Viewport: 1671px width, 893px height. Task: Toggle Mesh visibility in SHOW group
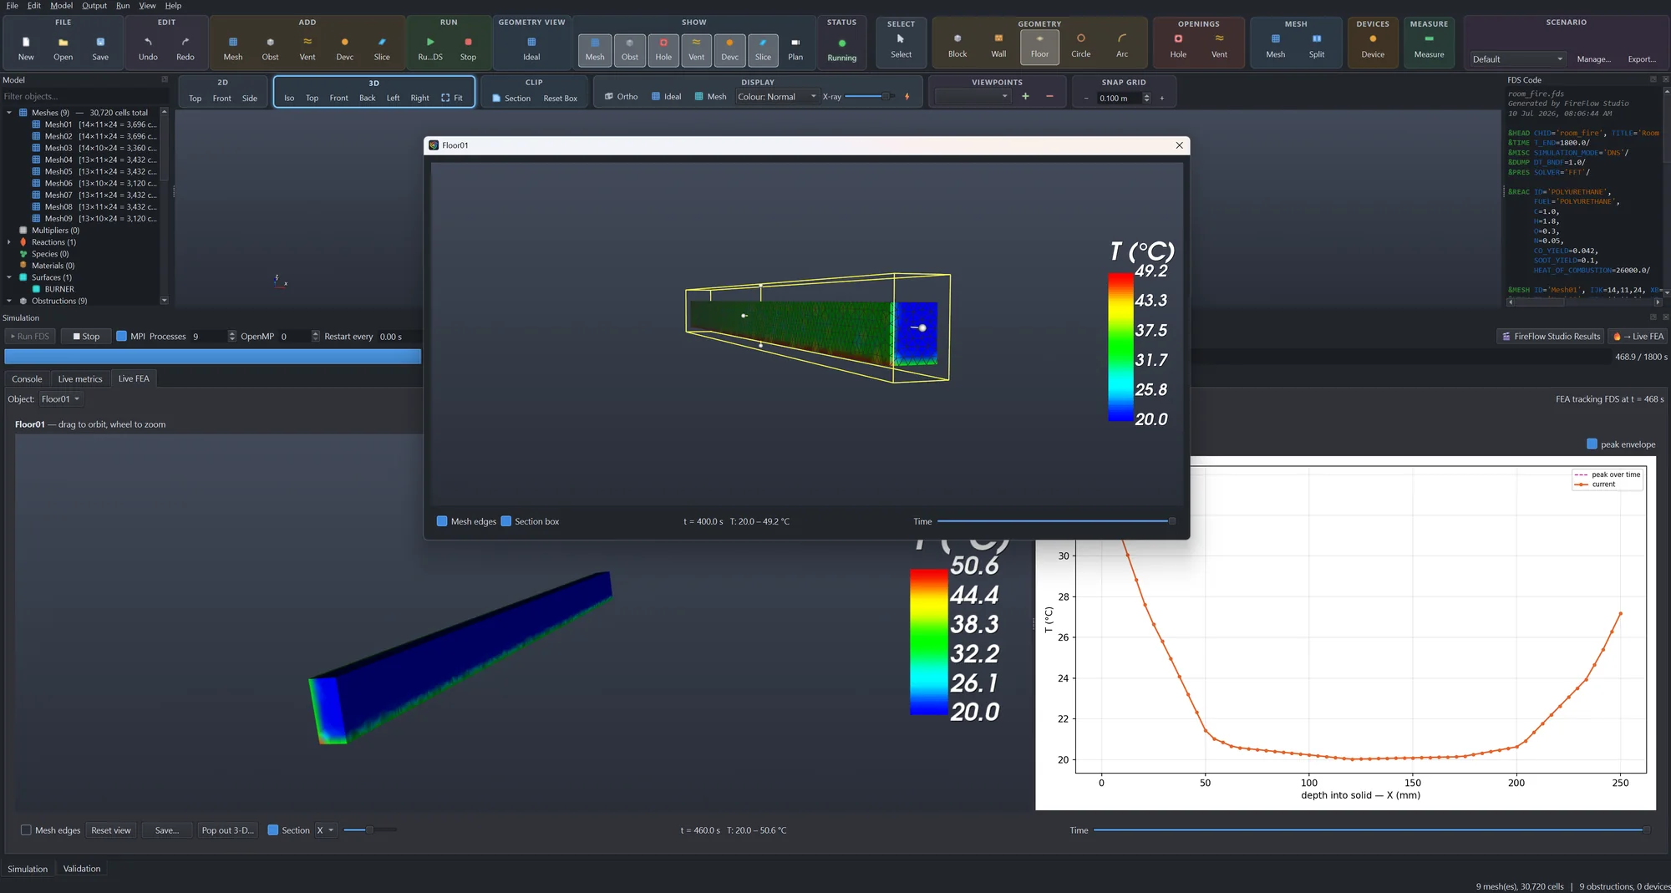point(595,49)
